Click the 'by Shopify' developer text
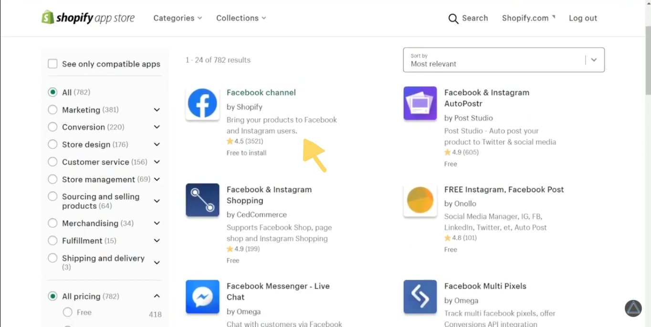Image resolution: width=651 pixels, height=327 pixels. [244, 107]
